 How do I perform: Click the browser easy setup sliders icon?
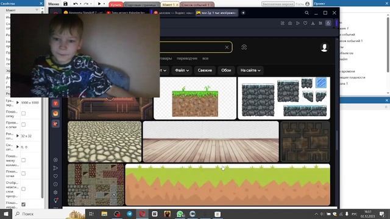coord(321,23)
